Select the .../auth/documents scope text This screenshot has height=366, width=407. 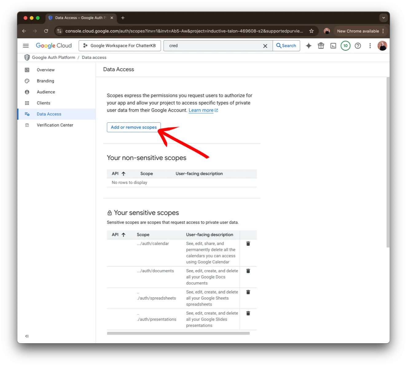(x=155, y=271)
